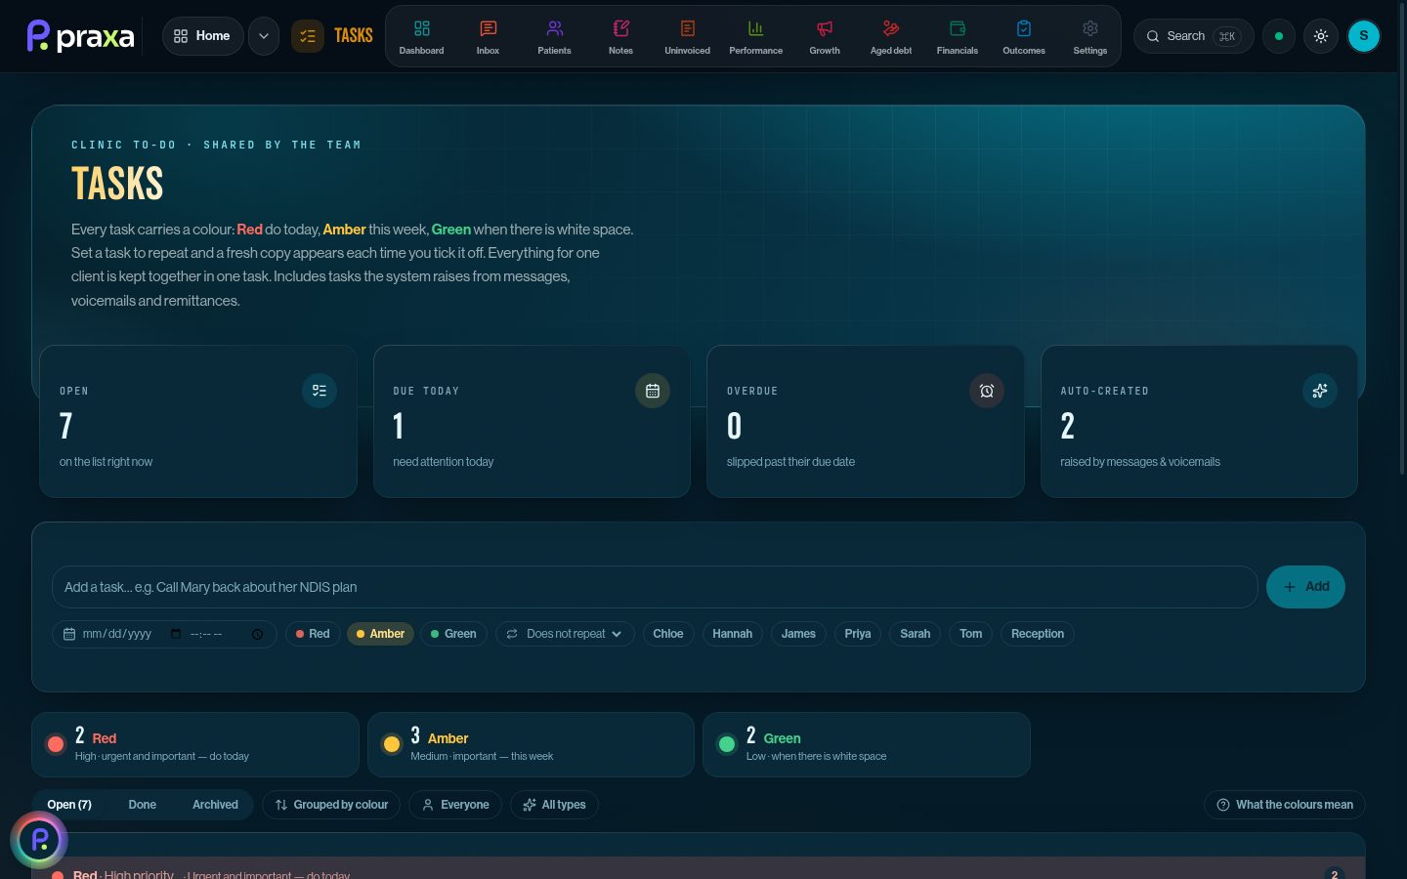Viewport: 1407px width, 879px height.
Task: Open Uninvoiced nav item
Action: tap(687, 37)
